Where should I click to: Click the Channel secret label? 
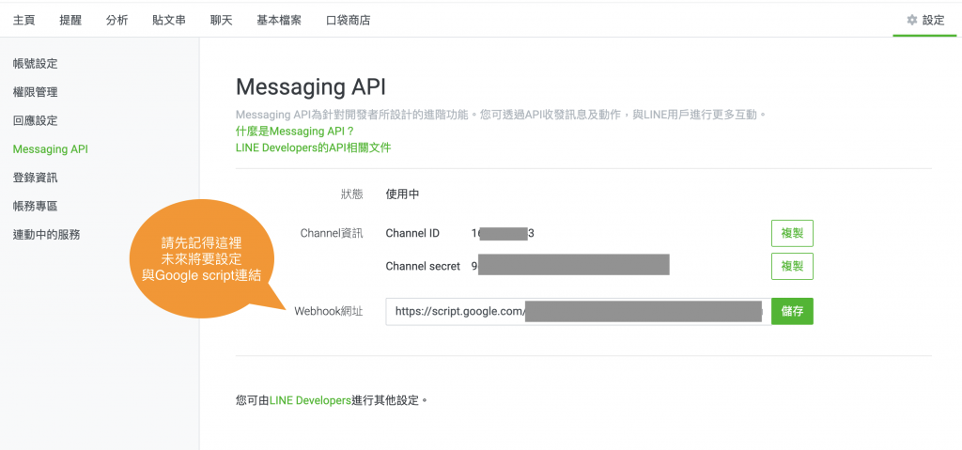(423, 267)
